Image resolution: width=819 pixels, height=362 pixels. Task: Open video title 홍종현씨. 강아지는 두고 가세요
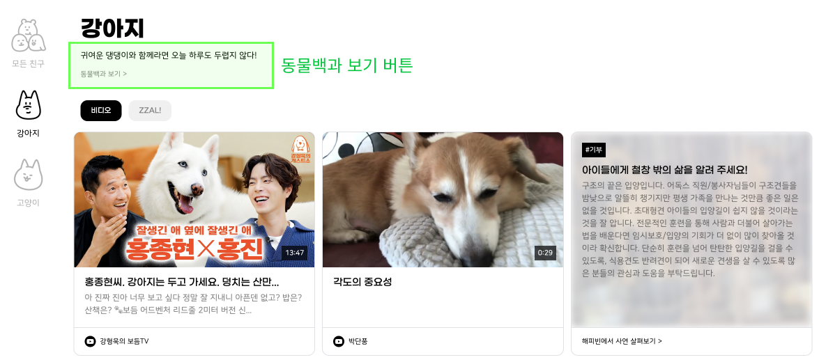coord(182,282)
